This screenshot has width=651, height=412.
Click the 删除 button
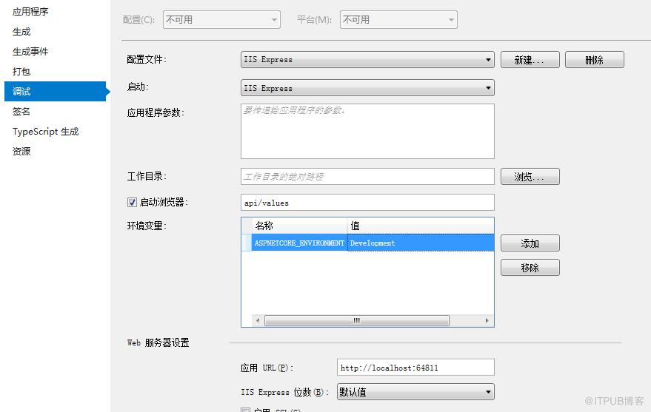(595, 60)
